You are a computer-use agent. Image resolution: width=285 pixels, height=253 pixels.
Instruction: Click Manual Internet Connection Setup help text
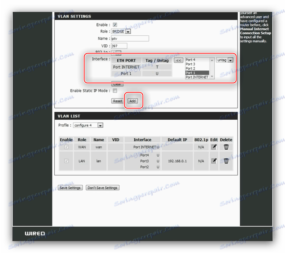click(x=255, y=31)
